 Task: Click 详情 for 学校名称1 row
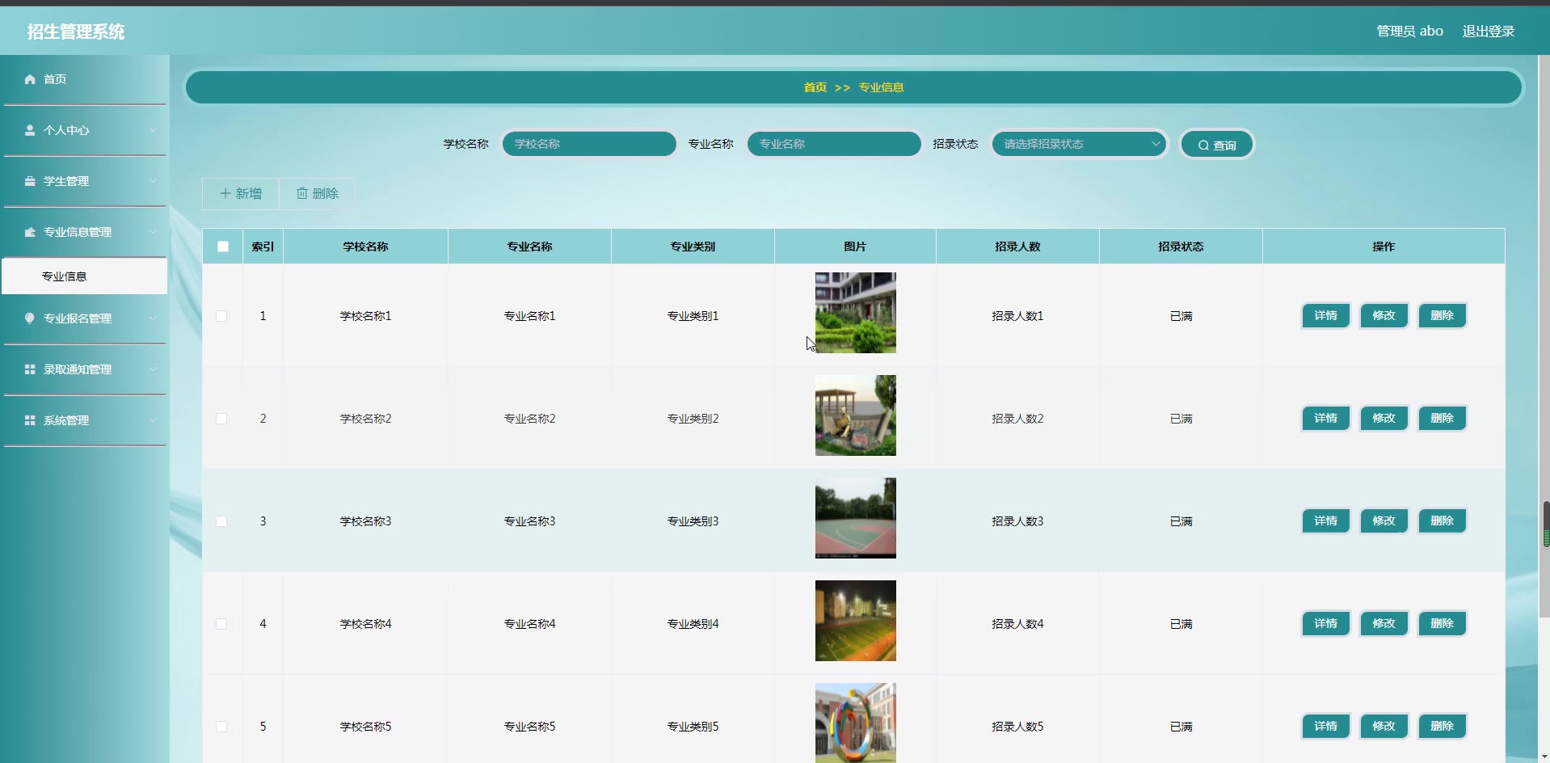tap(1325, 316)
